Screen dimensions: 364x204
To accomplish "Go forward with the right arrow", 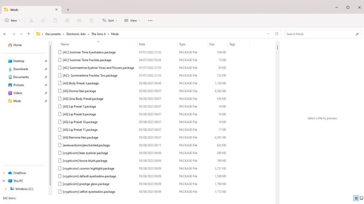I will tap(14, 34).
